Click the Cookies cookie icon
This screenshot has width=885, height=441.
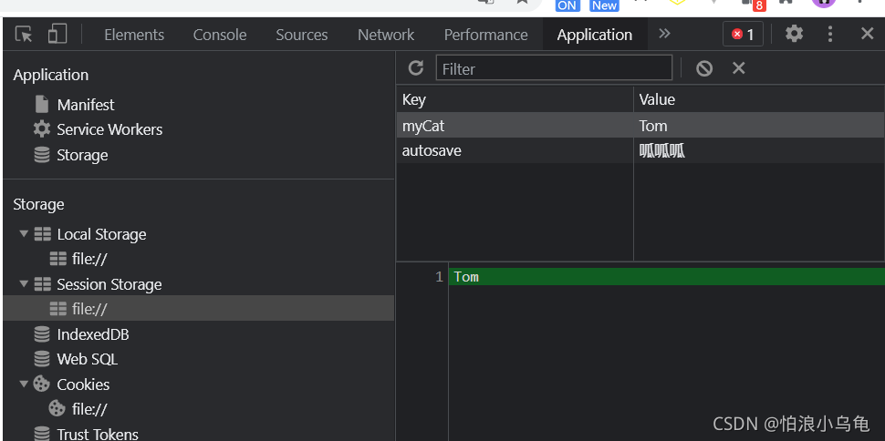(42, 384)
